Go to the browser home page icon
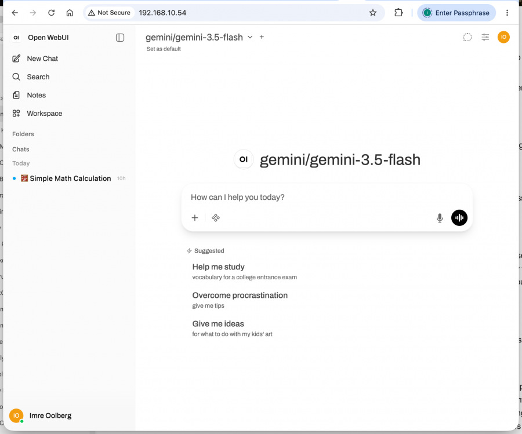The image size is (522, 434). [70, 13]
